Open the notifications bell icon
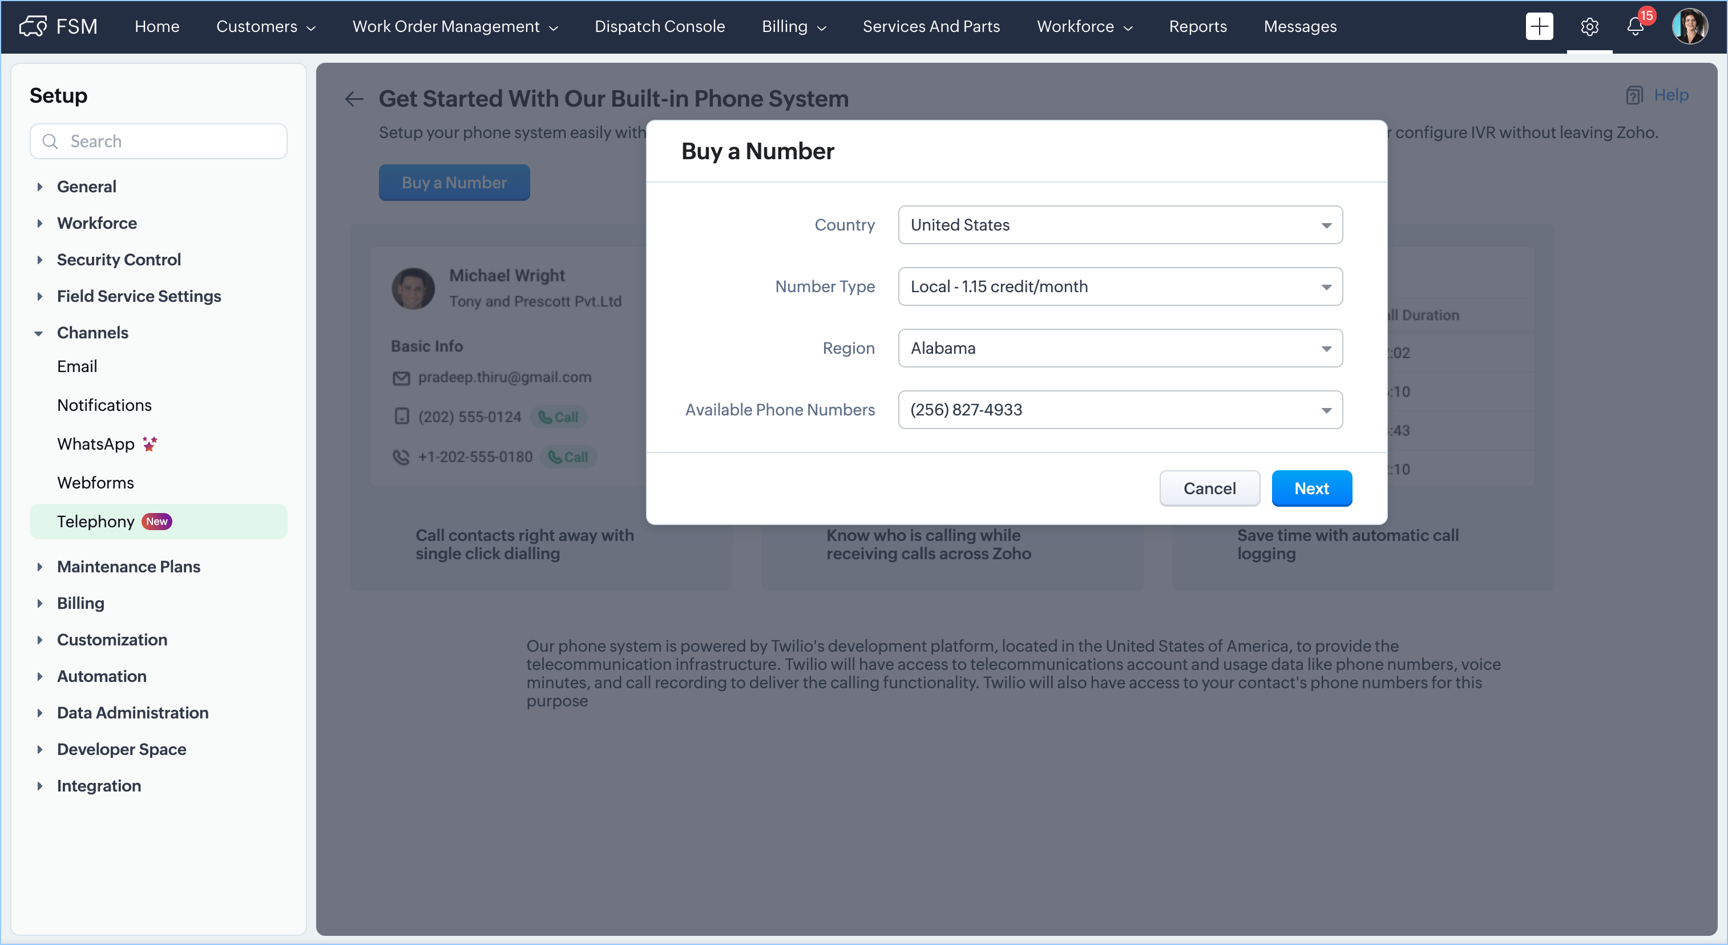Image resolution: width=1728 pixels, height=945 pixels. [x=1635, y=26]
